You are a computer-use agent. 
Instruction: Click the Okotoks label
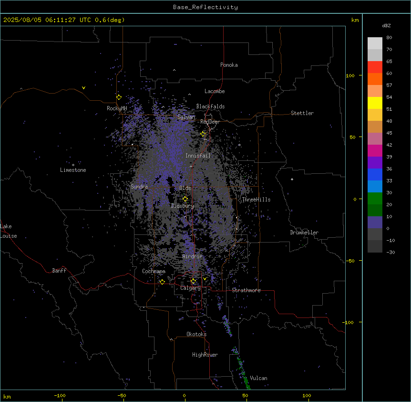(196, 334)
